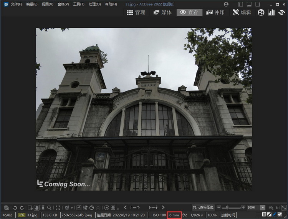The height and width of the screenshot is (219, 288).
Task: Toggle the left panel layout button
Action: pos(240,4)
